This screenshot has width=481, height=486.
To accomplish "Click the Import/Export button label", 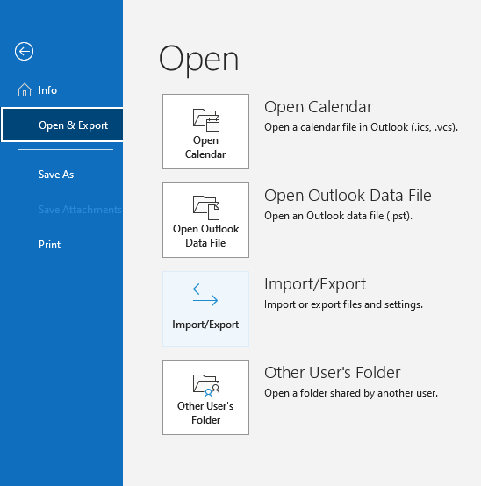I will [205, 325].
